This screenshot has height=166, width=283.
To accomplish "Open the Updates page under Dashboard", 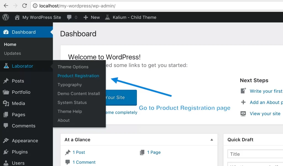I will [12, 53].
